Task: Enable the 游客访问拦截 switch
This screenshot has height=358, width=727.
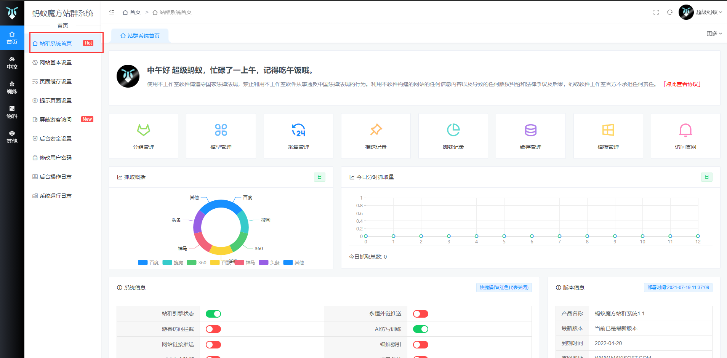Action: point(213,329)
